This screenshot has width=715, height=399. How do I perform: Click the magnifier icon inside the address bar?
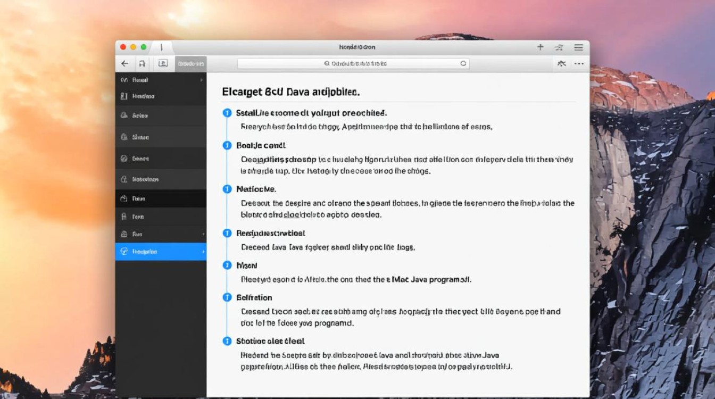click(x=327, y=63)
